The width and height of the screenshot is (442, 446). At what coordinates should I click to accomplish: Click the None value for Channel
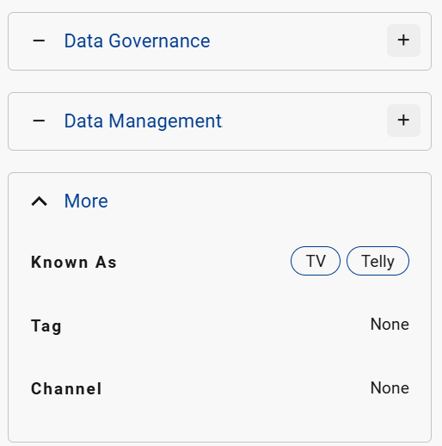(390, 387)
